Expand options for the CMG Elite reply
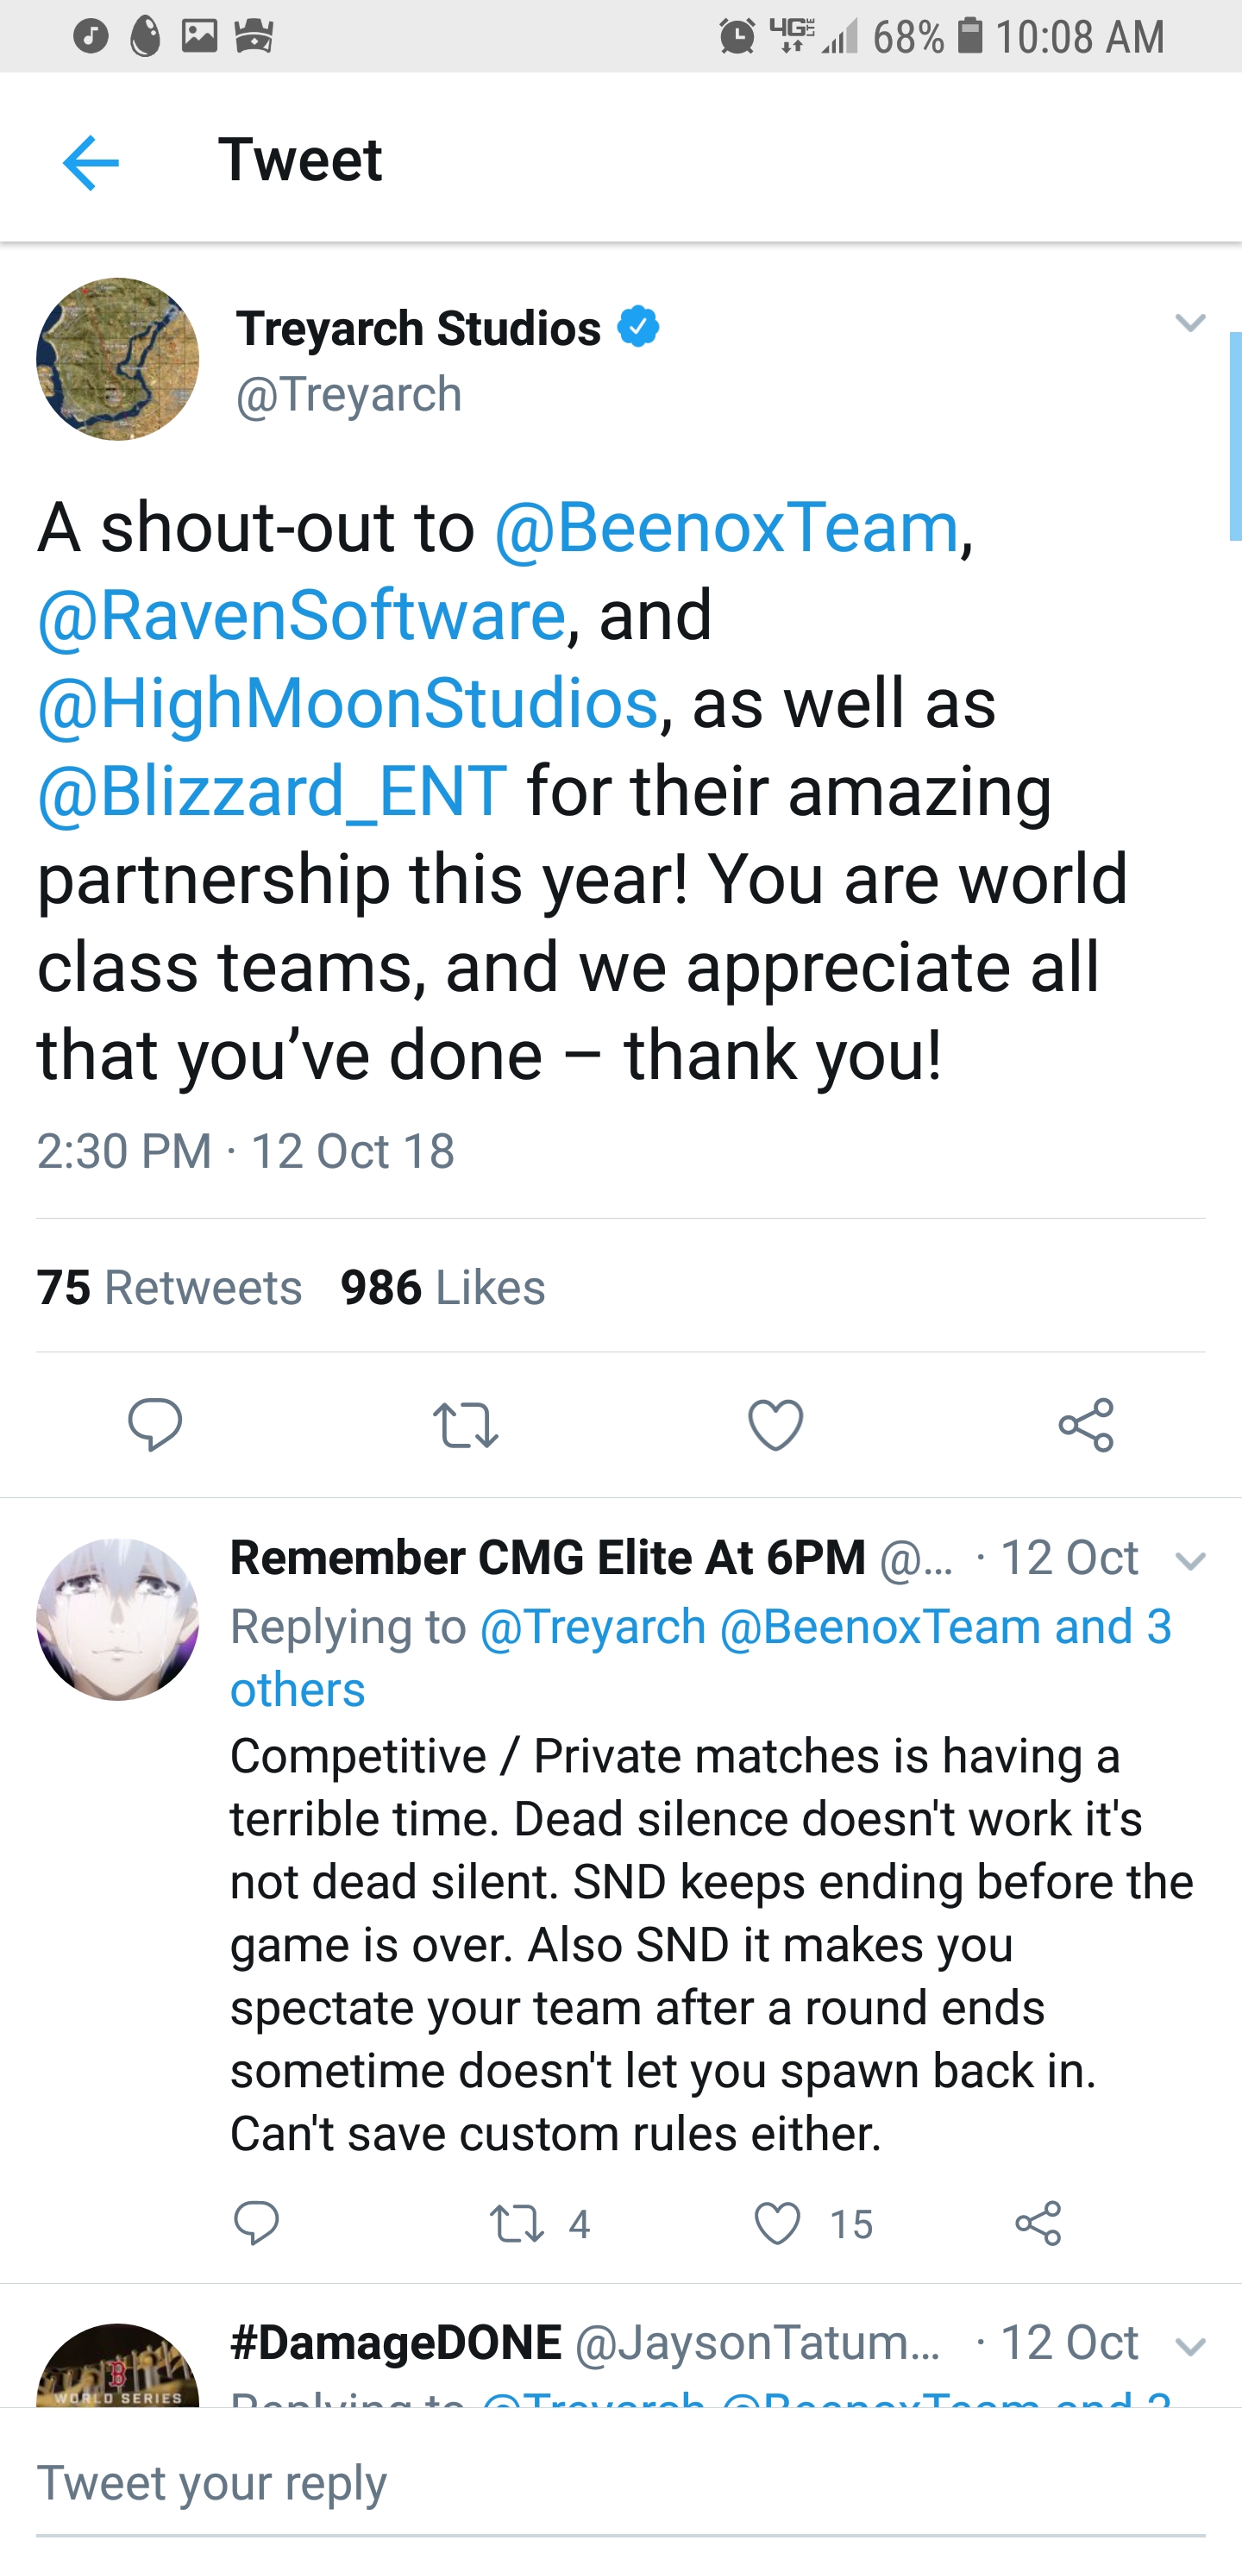 pos(1189,1561)
